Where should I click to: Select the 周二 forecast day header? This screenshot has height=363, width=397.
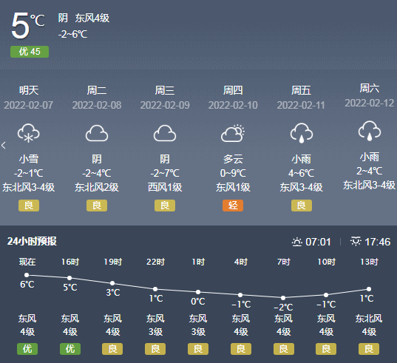97,90
